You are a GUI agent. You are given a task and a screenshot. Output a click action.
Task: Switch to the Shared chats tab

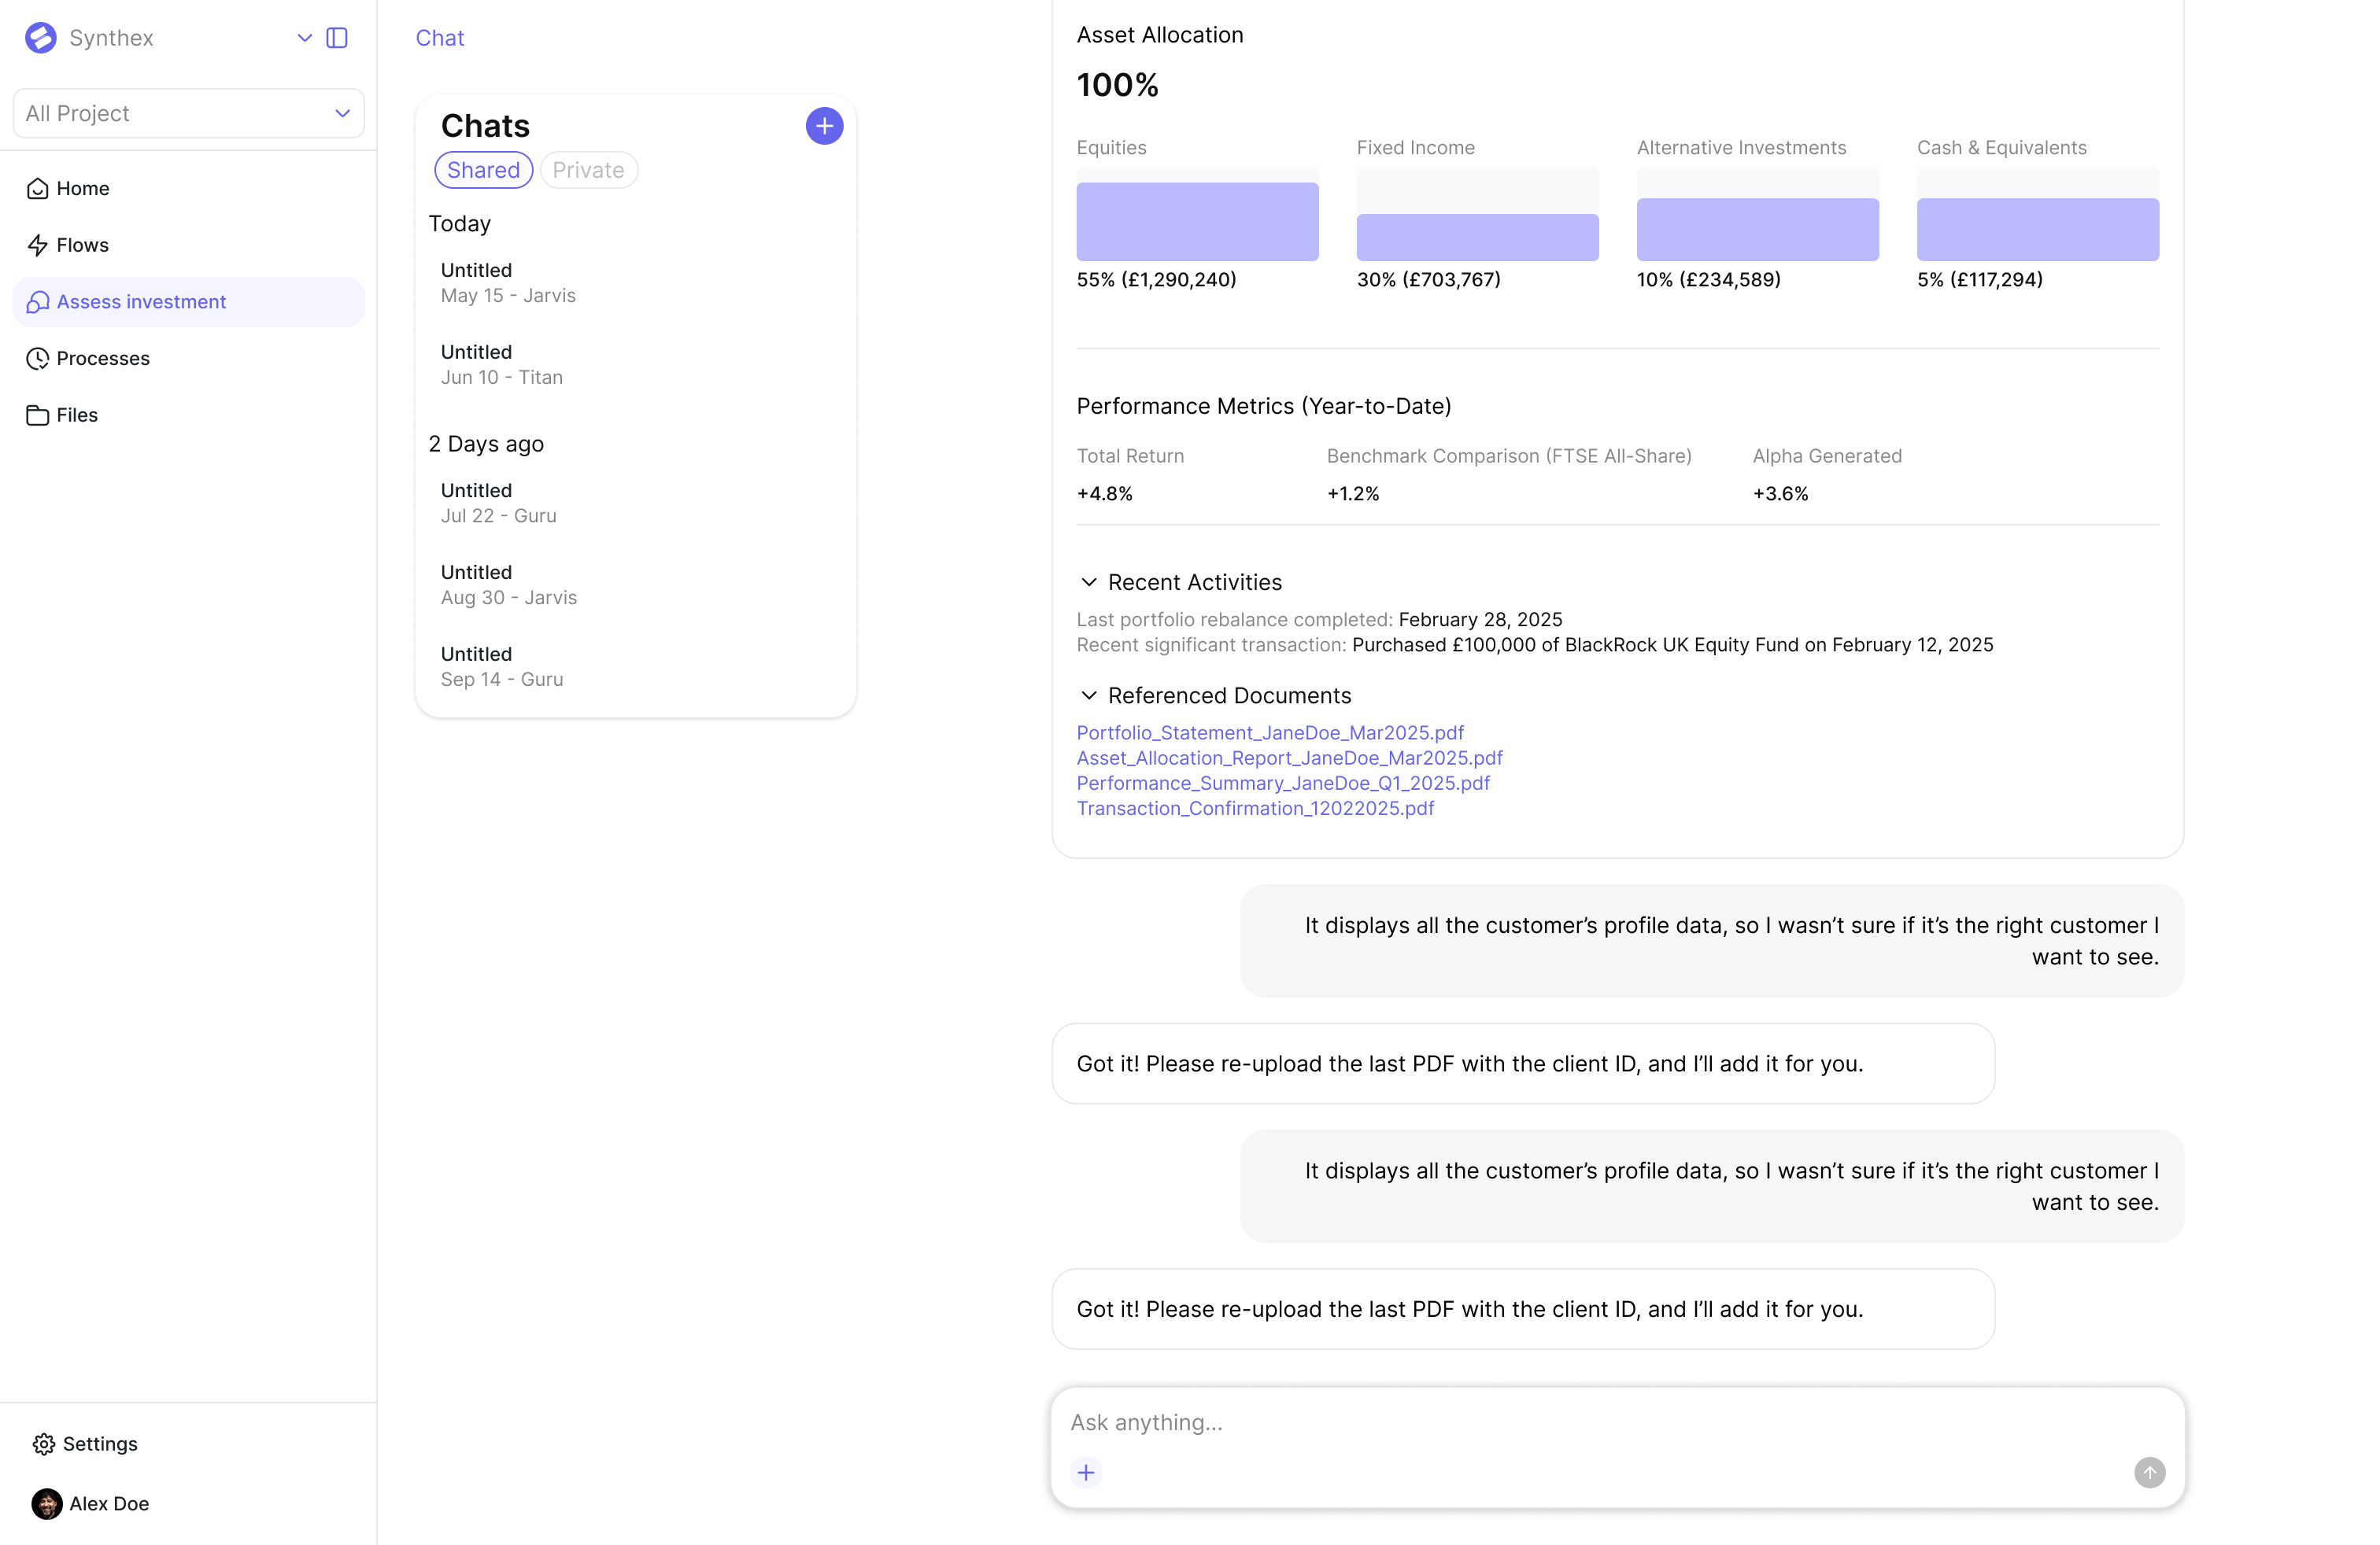tap(483, 170)
